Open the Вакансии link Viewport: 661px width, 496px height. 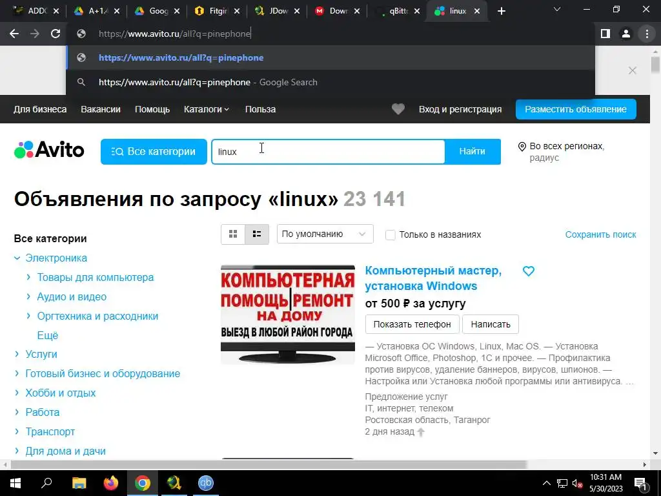point(101,109)
